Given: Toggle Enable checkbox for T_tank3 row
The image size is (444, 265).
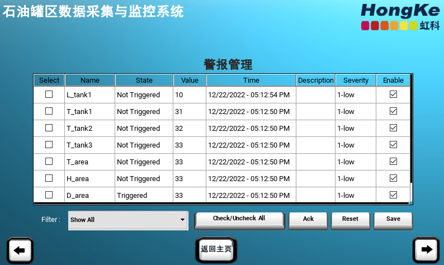Looking at the screenshot, I should coord(393,145).
